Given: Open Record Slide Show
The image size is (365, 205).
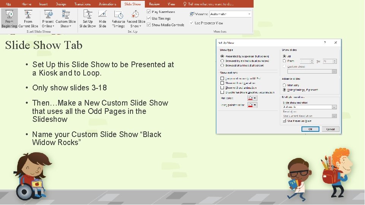Looking at the screenshot, I should coord(136,19).
